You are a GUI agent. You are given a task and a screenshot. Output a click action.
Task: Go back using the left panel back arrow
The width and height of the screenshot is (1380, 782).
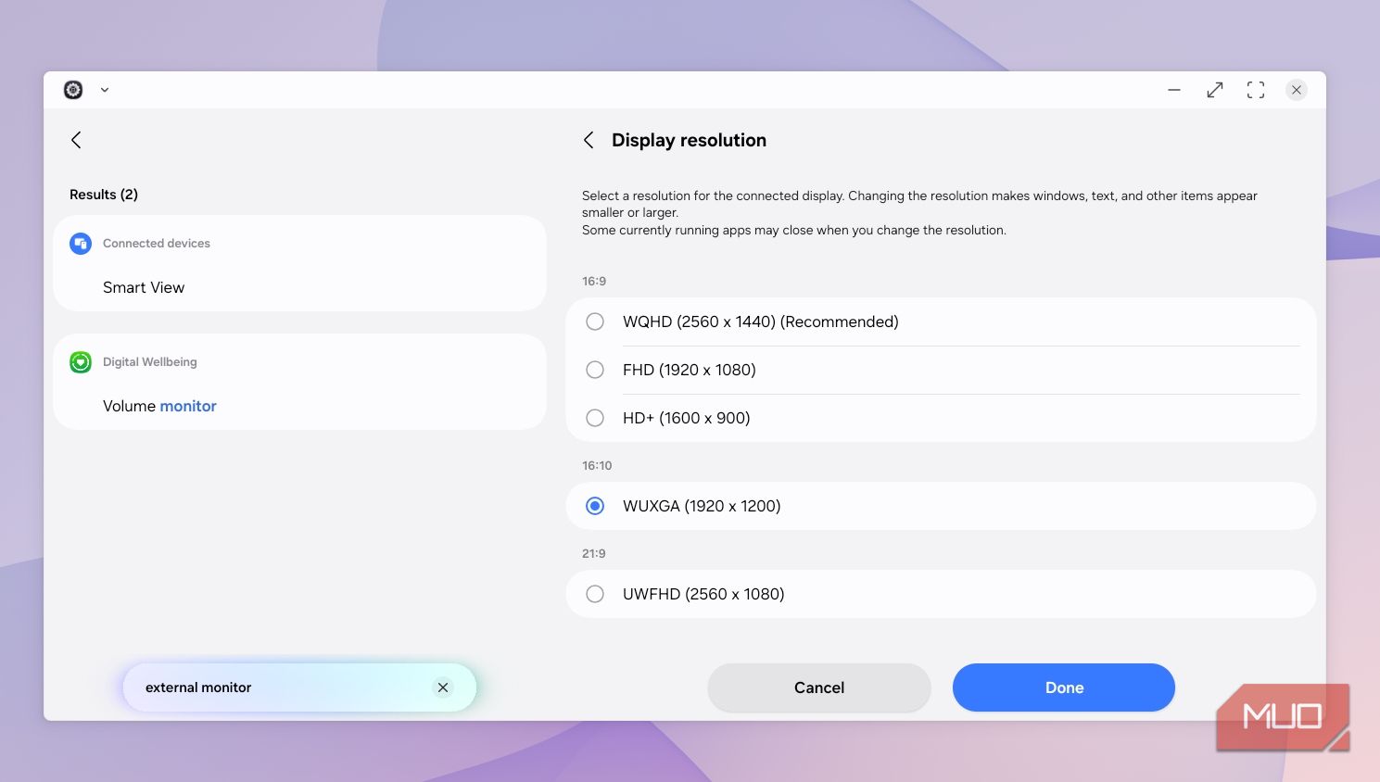(x=76, y=140)
